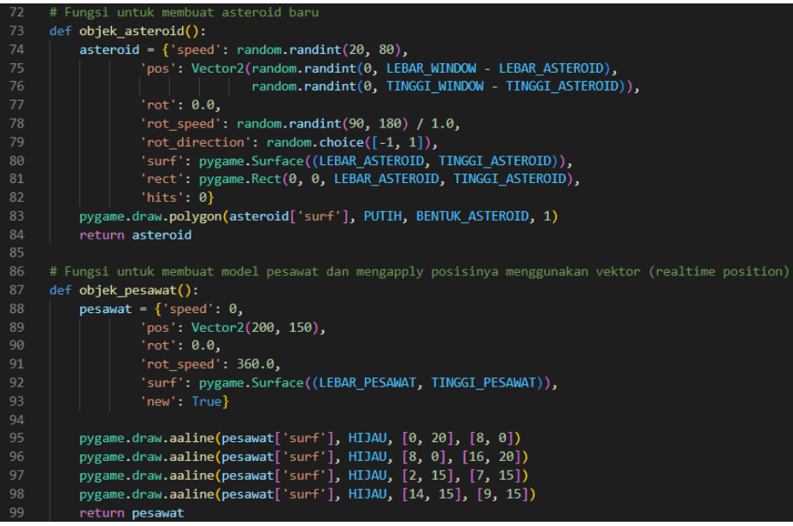Click asteroid variable name on line 74
793x526 pixels.
(109, 50)
